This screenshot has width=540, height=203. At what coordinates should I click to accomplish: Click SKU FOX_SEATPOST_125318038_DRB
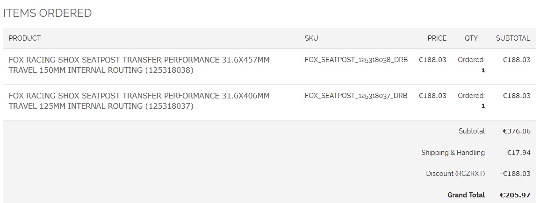click(356, 60)
